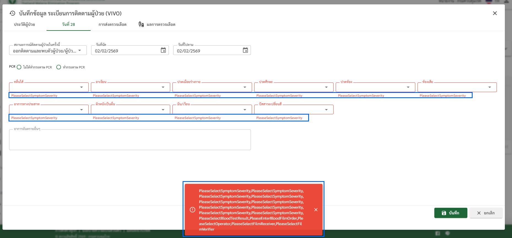Image resolution: width=512 pixels, height=238 pixels.
Task: Dismiss the red error notification
Action: (x=316, y=210)
